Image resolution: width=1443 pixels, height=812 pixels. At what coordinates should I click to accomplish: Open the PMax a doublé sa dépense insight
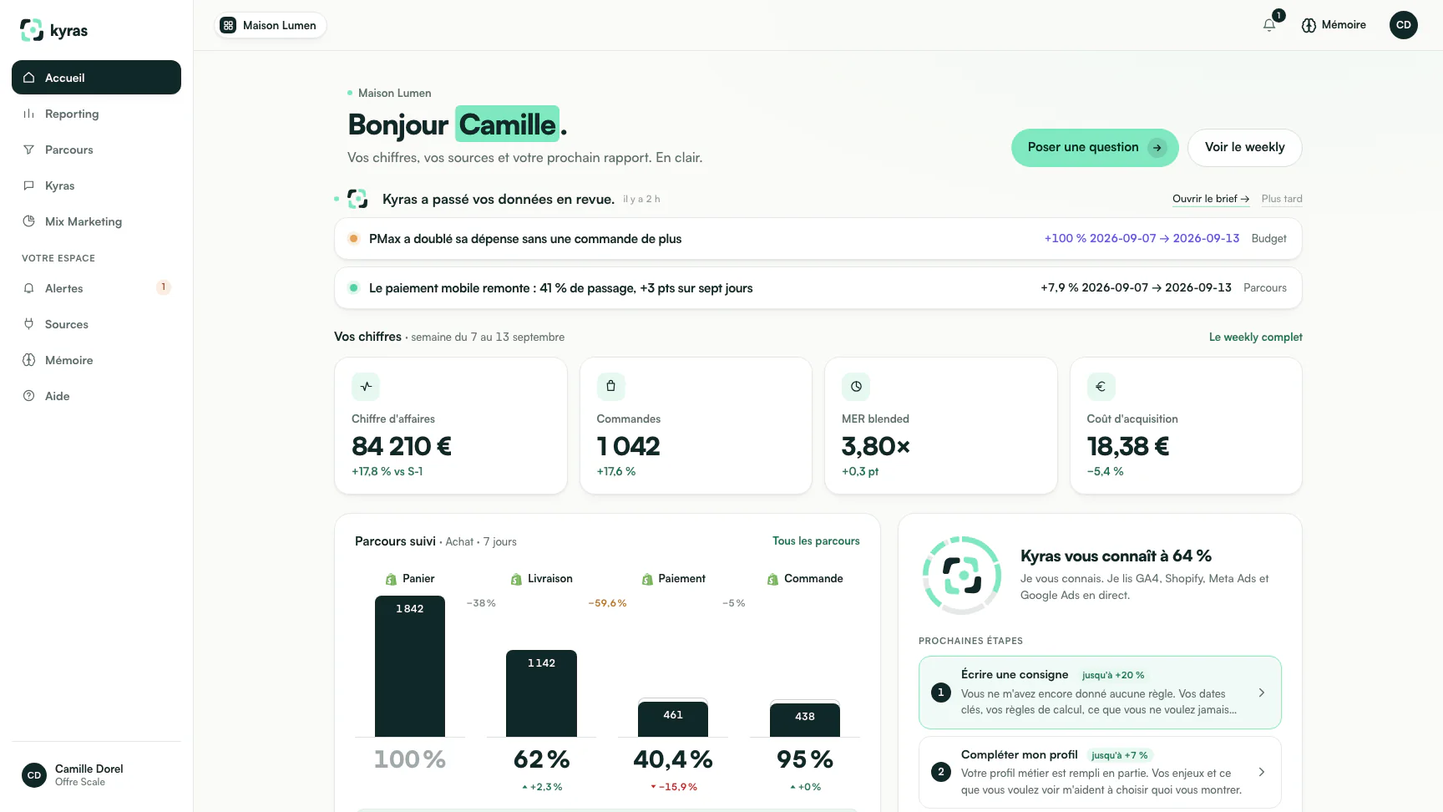[818, 239]
